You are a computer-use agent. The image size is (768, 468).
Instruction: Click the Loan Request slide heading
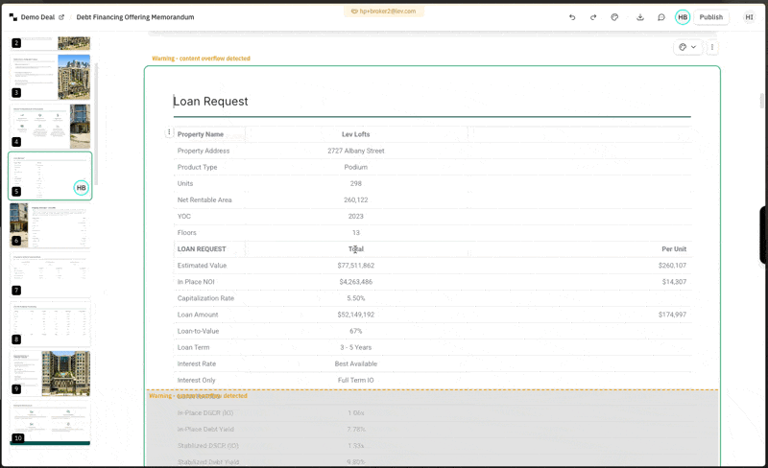pyautogui.click(x=210, y=102)
